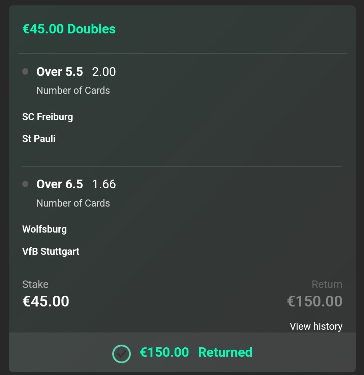Screen dimensions: 364x375
Task: Click the Stake label
Action: 35,284
